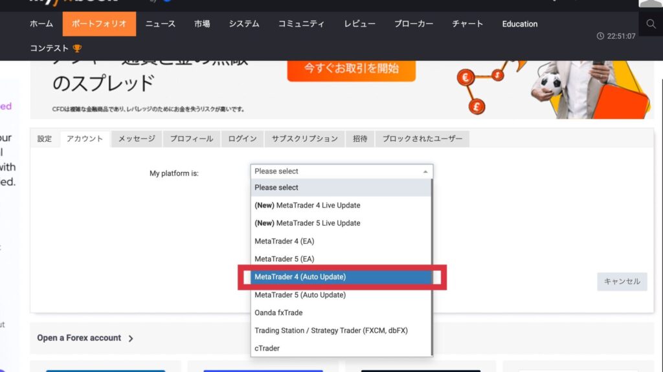Viewport: 663px width, 372px height.
Task: Open the ブローカー menu item
Action: click(x=414, y=24)
